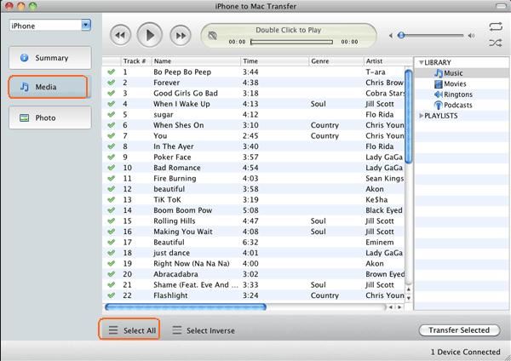Sort by the Genre column header
This screenshot has width=511, height=361.
(x=336, y=61)
